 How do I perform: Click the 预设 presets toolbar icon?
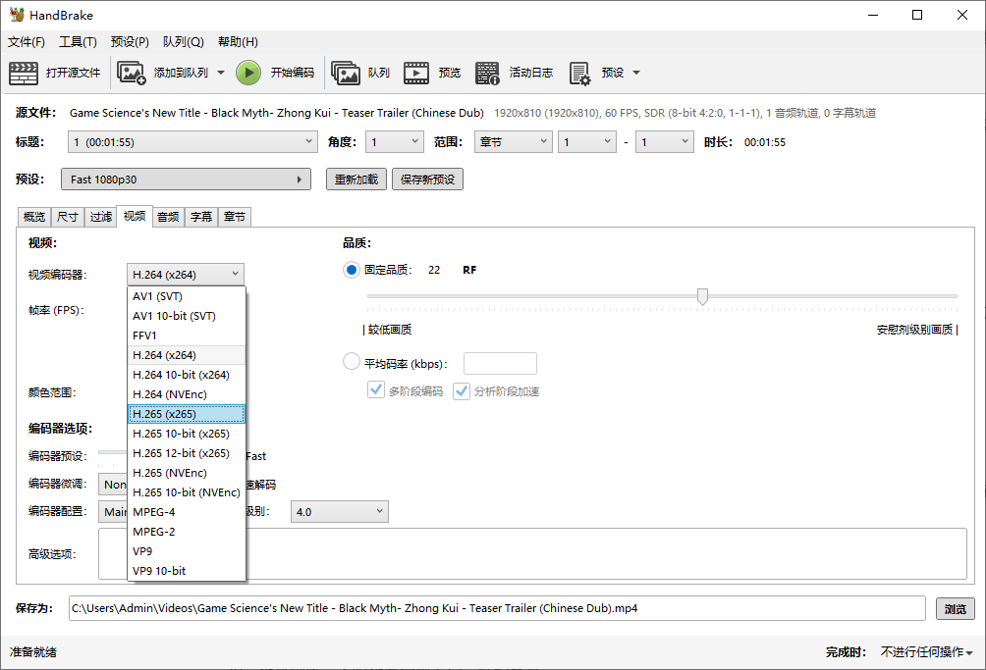(x=579, y=73)
